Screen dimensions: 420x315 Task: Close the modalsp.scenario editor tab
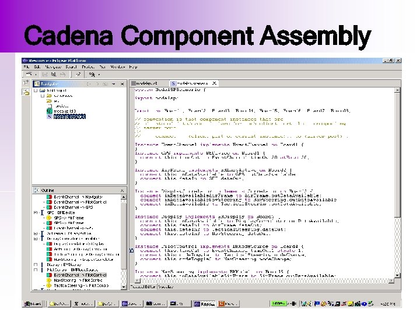(214, 83)
